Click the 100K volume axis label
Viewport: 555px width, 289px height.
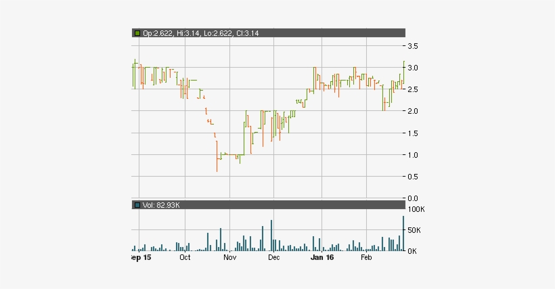tap(416, 209)
